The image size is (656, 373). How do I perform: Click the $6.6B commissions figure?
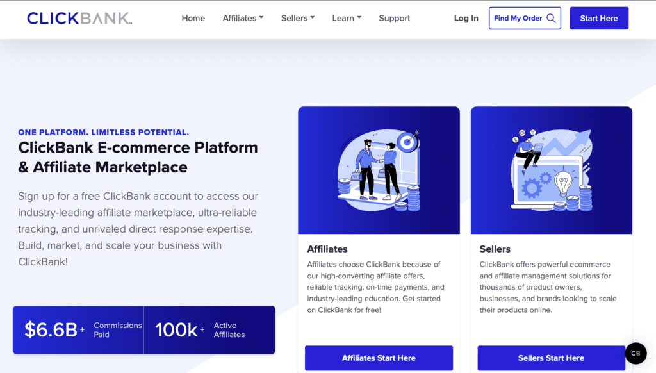(54, 330)
